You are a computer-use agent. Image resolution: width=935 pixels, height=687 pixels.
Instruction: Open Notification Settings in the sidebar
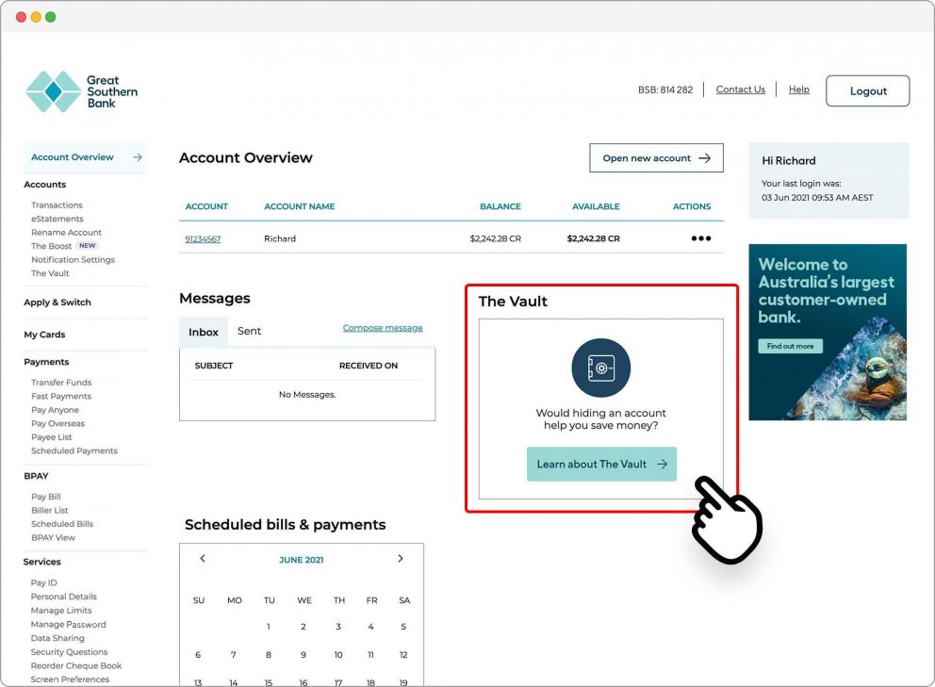(73, 260)
